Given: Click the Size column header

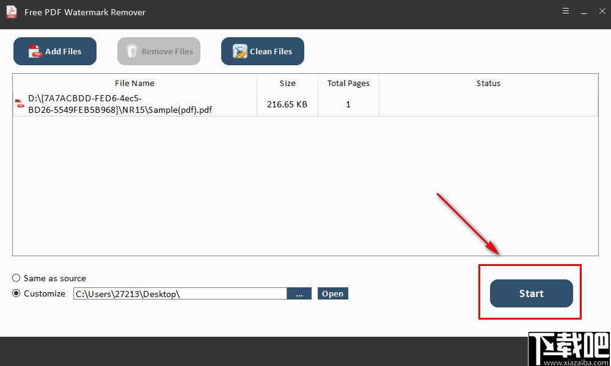Looking at the screenshot, I should pos(288,83).
